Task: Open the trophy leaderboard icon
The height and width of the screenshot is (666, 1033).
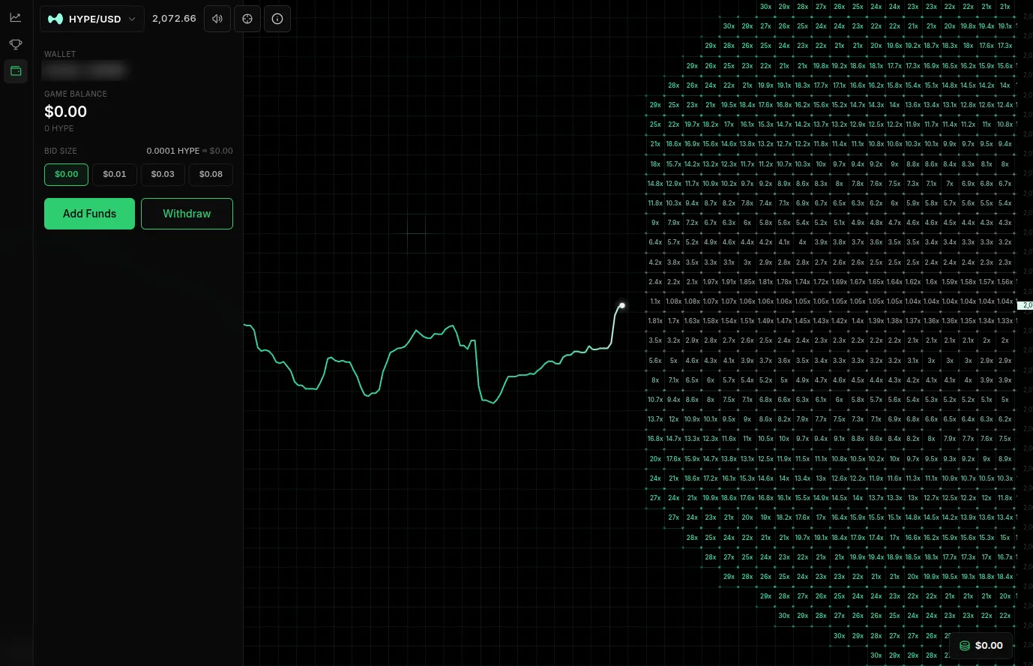Action: coord(16,45)
